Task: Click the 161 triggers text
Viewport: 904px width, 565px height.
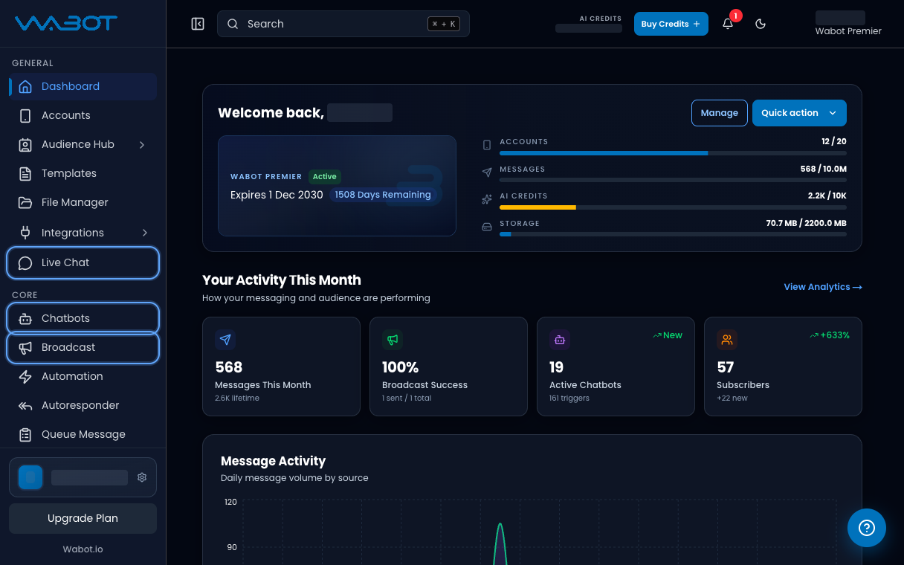Action: point(569,398)
